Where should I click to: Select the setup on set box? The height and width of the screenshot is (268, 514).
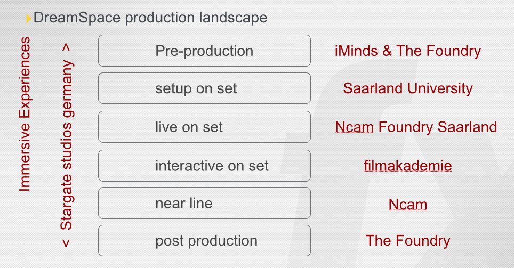tap(204, 88)
